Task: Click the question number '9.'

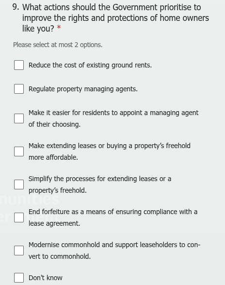Action: coord(16,7)
